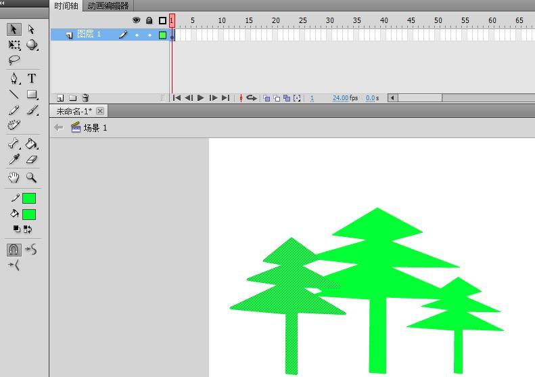Select the Lasso tool
535x377 pixels.
tap(14, 60)
